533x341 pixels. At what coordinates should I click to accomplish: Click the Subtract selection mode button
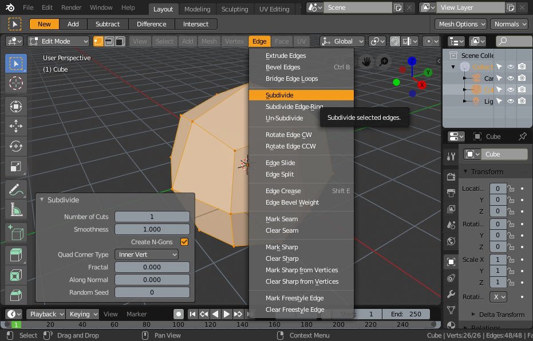tap(108, 24)
